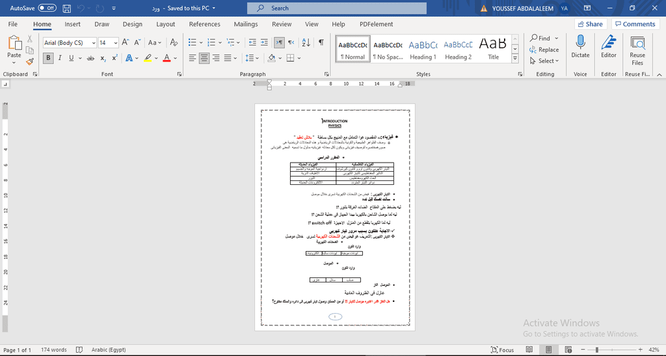Select the Format Painter brush
This screenshot has height=356, width=666.
[30, 62]
